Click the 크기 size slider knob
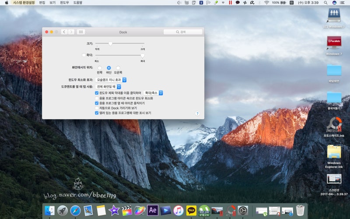 111,43
